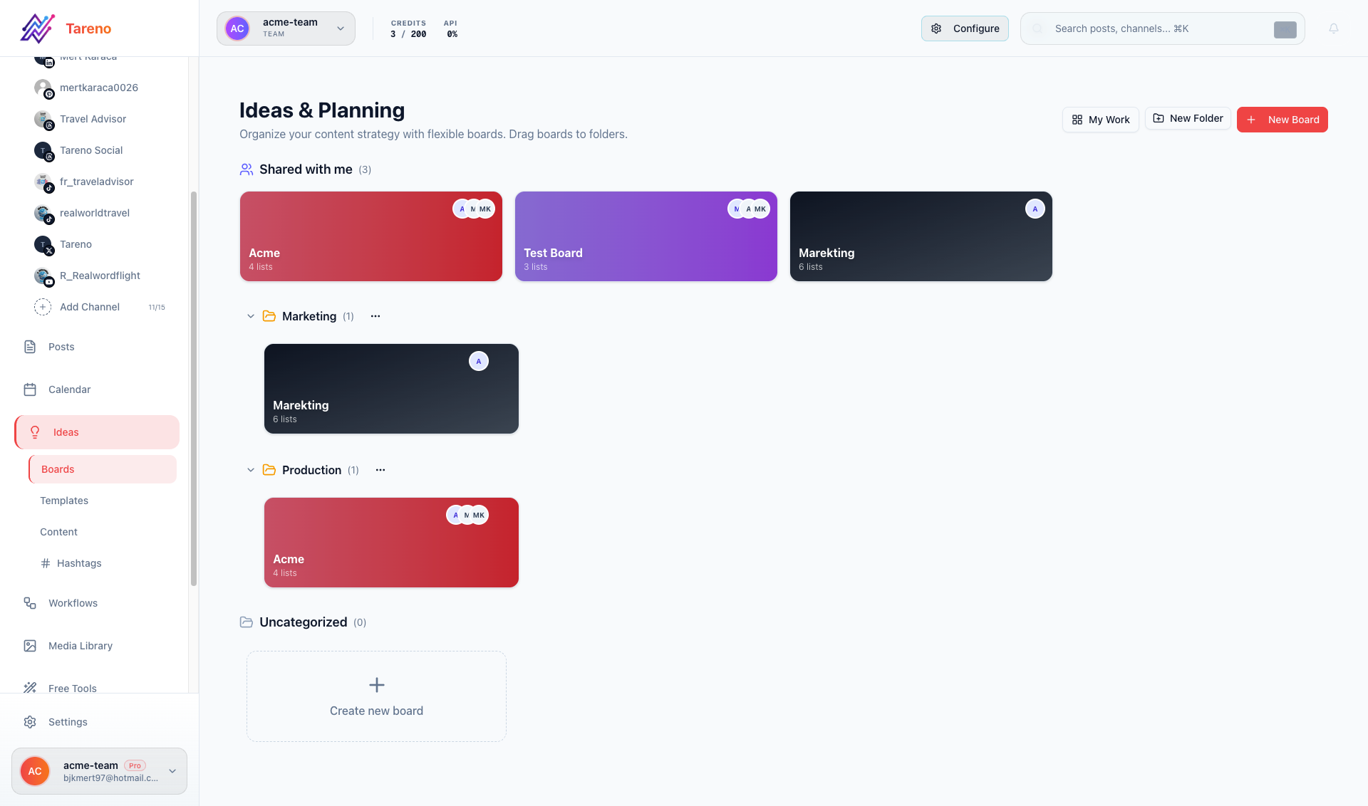Open the acme-team workspace switcher
The height and width of the screenshot is (806, 1368).
pyautogui.click(x=285, y=28)
